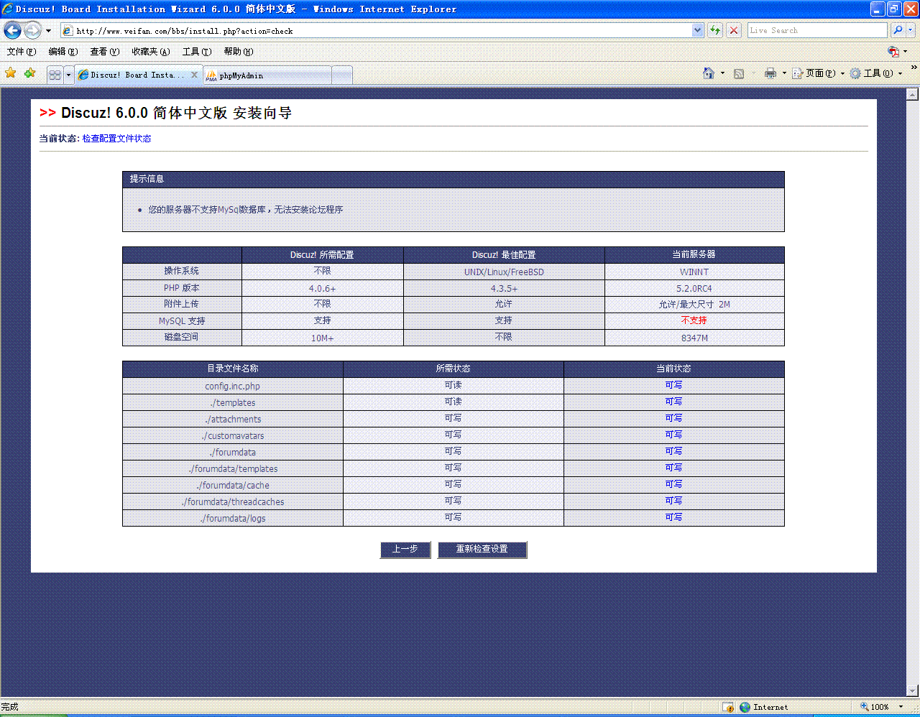The height and width of the screenshot is (717, 920).
Task: Click the ./forumdata/templates directory name
Action: click(233, 469)
